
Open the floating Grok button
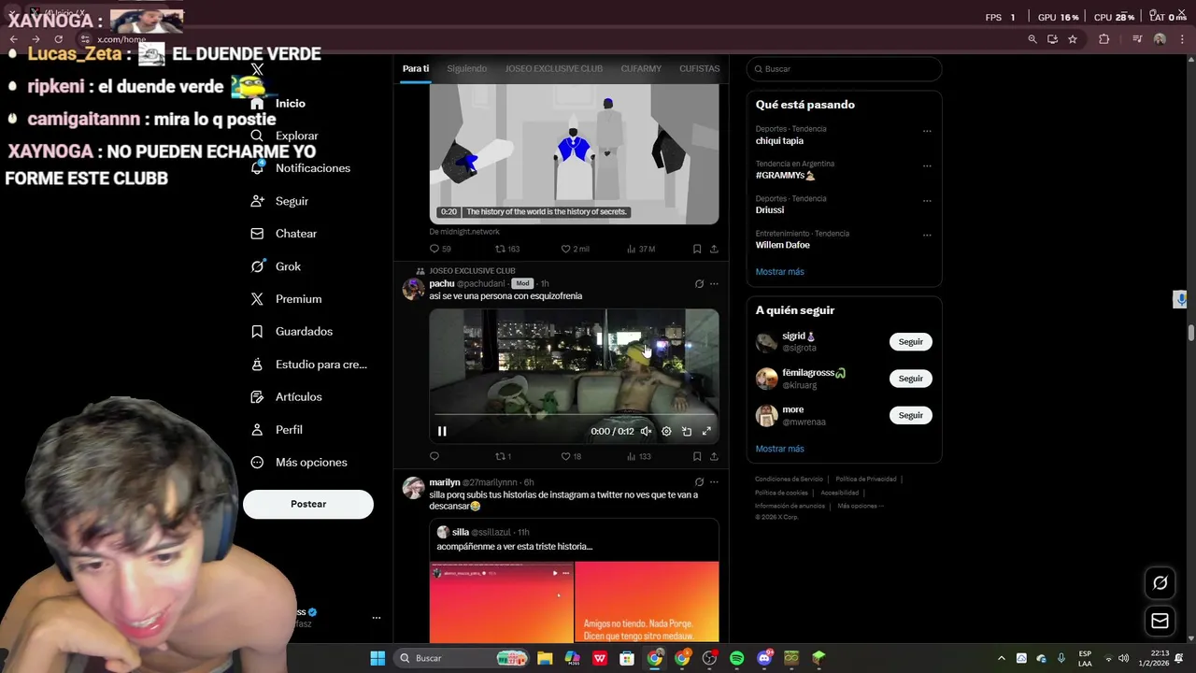(x=1160, y=582)
